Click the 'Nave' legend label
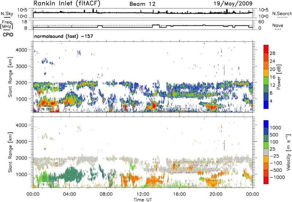The image size is (292, 202). (278, 26)
